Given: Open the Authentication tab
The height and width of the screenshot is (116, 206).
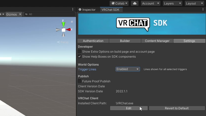Looking at the screenshot, I should (x=93, y=41).
